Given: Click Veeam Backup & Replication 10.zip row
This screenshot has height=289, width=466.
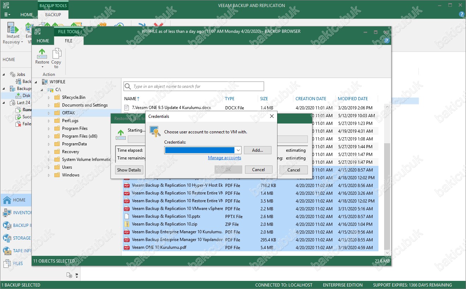Looking at the screenshot, I should (x=251, y=224).
